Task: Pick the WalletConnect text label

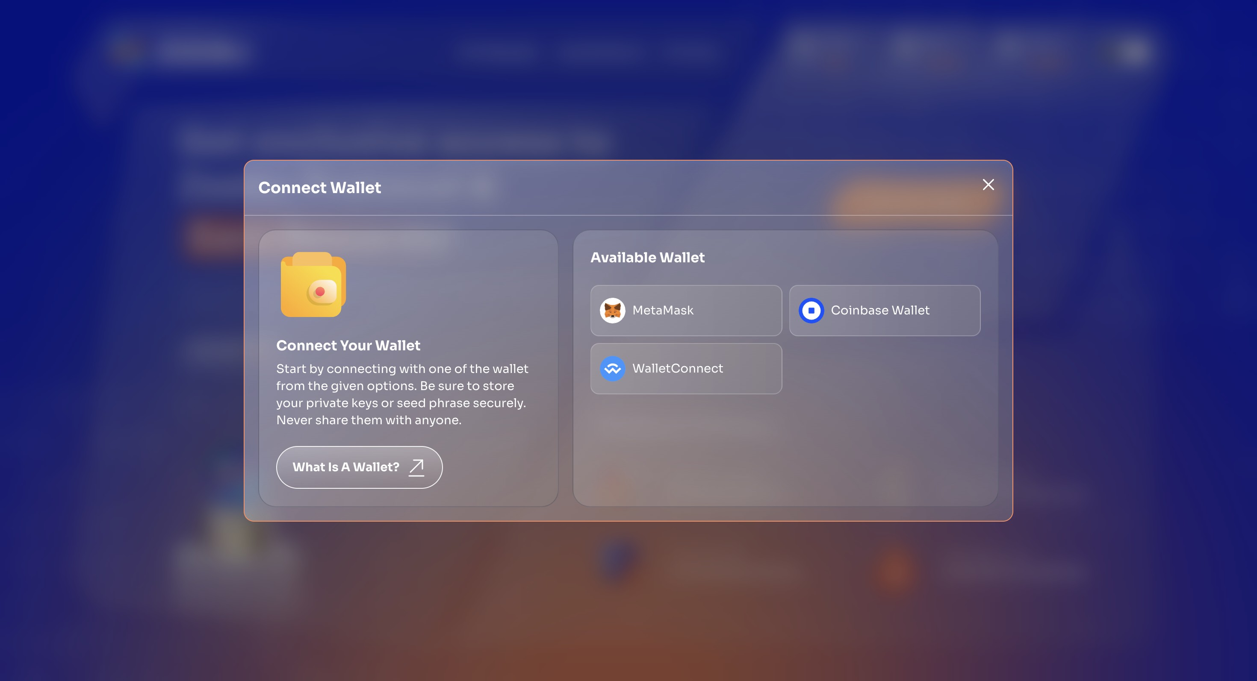Action: (x=677, y=369)
